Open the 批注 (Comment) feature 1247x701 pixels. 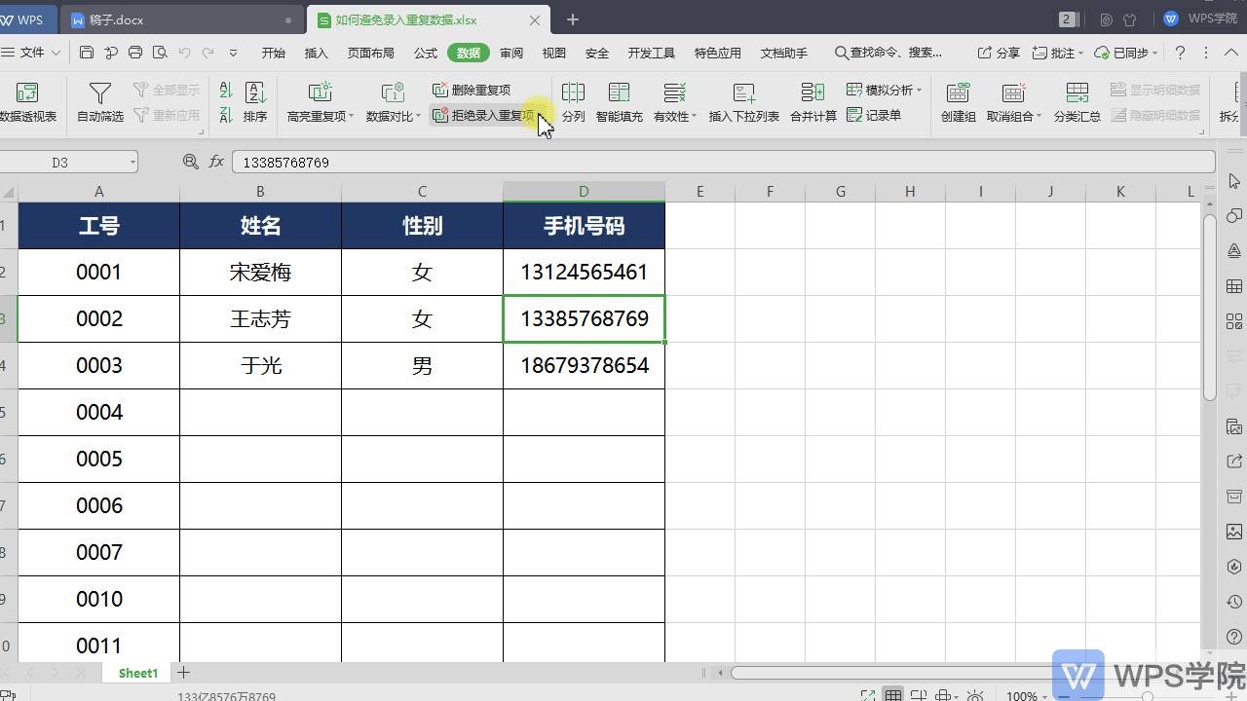coord(1055,53)
